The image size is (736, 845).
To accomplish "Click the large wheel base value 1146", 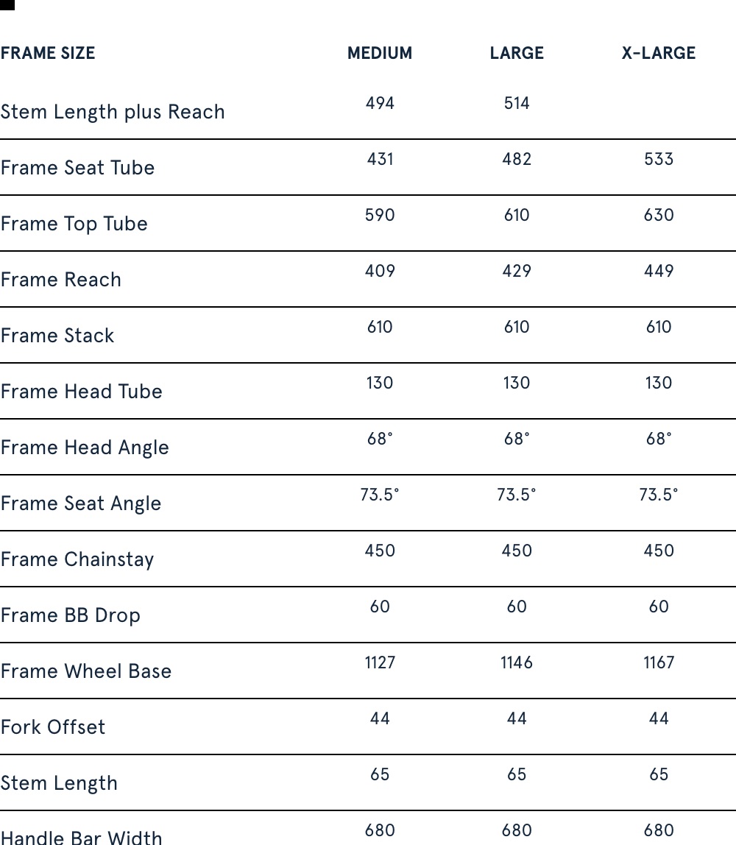I will pos(517,662).
